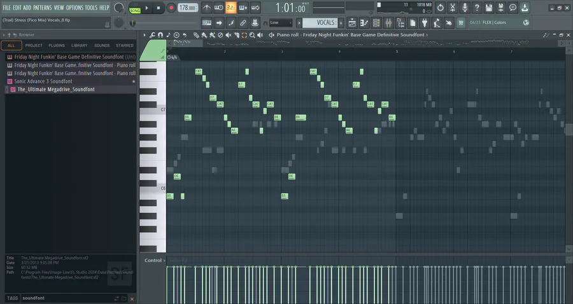Viewport: 573px width, 304px height.
Task: Click the tempo 178.000 field
Action: click(187, 7)
